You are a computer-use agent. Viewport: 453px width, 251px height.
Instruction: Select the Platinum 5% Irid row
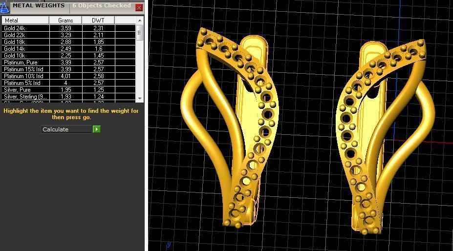[x=69, y=83]
